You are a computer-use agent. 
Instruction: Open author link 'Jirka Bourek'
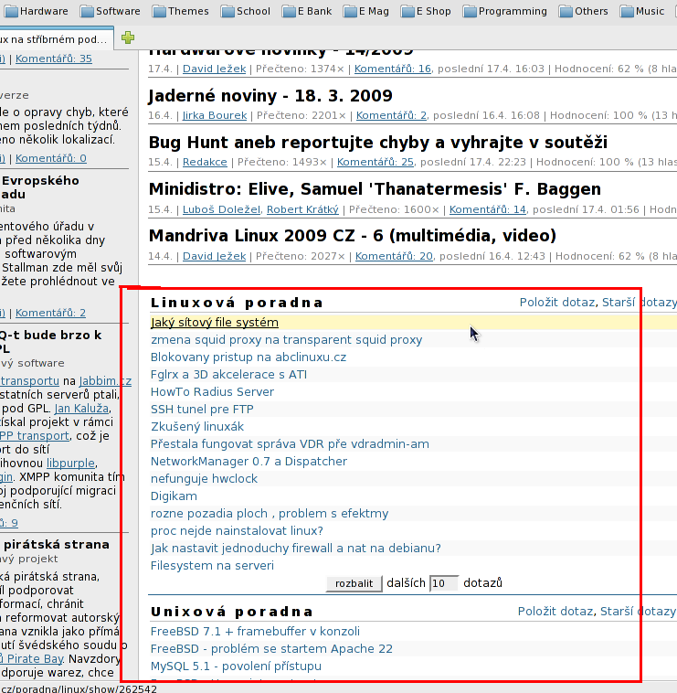[x=215, y=115]
